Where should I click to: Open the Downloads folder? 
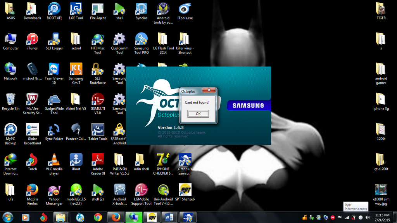[x=32, y=10]
